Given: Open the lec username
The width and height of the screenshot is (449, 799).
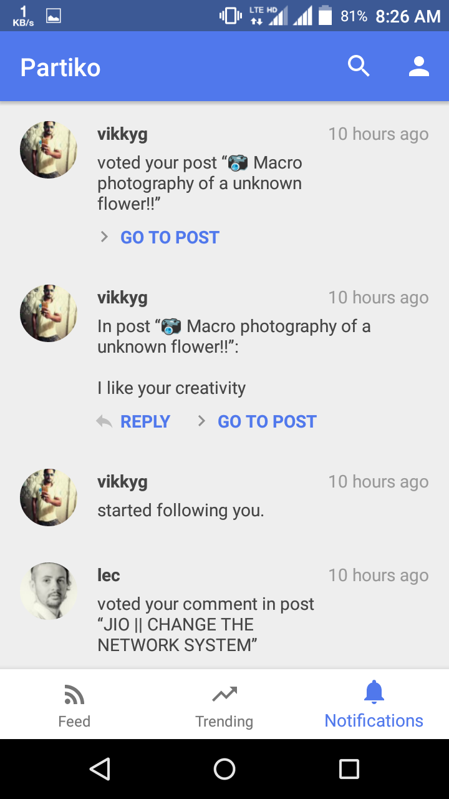Looking at the screenshot, I should coord(109,575).
